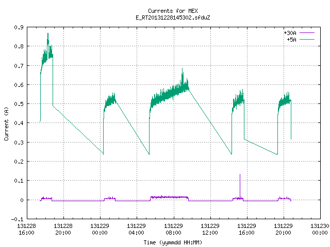Click the 131229 08:00 x-axis tick label
330x247 pixels.
point(173,230)
